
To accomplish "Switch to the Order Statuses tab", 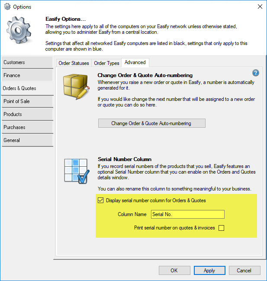I will coord(74,63).
